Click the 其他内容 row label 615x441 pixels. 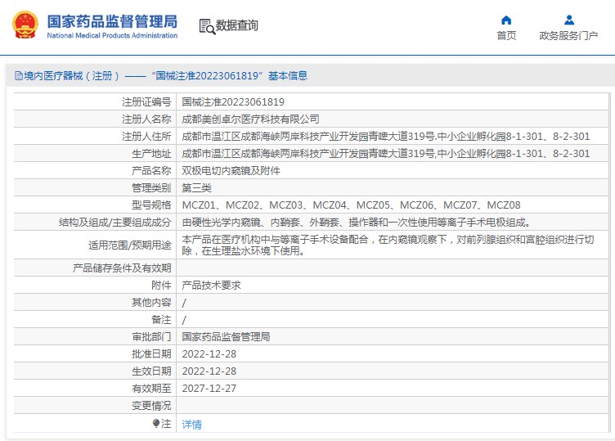point(151,303)
